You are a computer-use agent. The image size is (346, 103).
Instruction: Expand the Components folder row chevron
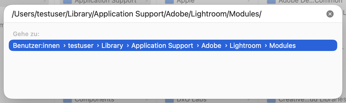click(147, 100)
